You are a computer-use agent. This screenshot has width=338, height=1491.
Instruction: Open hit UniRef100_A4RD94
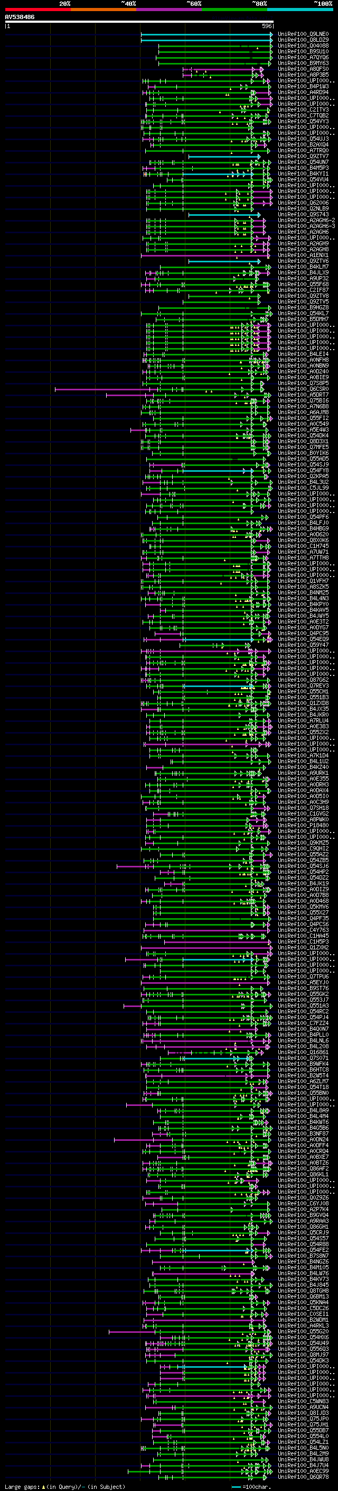pos(303,93)
